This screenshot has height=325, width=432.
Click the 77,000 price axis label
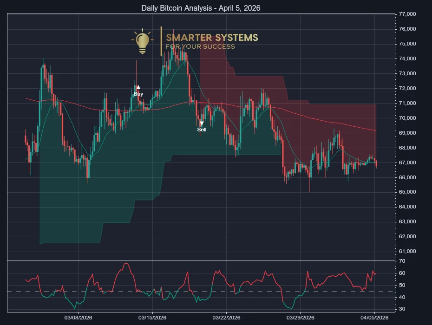pyautogui.click(x=406, y=14)
